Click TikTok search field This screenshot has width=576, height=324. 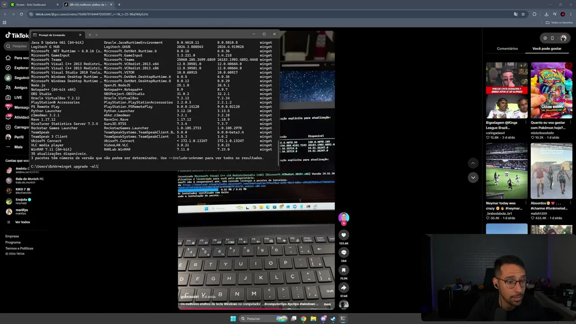17,46
